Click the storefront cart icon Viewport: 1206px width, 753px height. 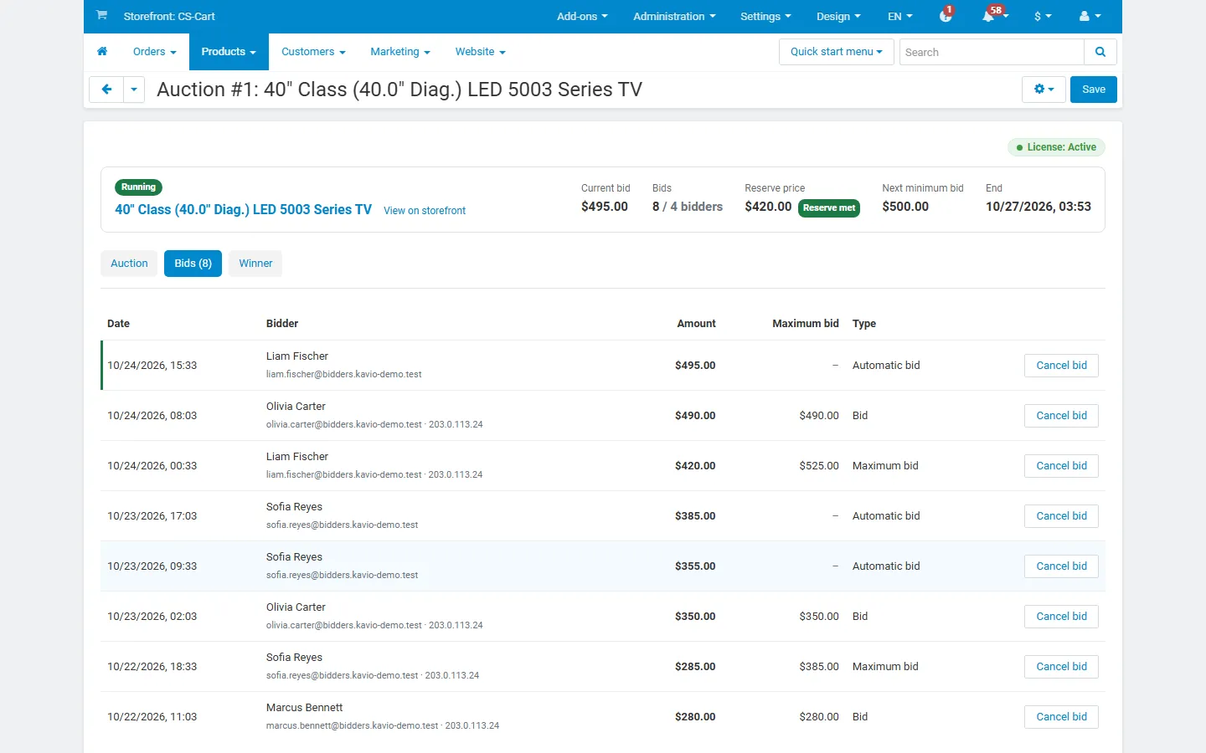(x=101, y=16)
